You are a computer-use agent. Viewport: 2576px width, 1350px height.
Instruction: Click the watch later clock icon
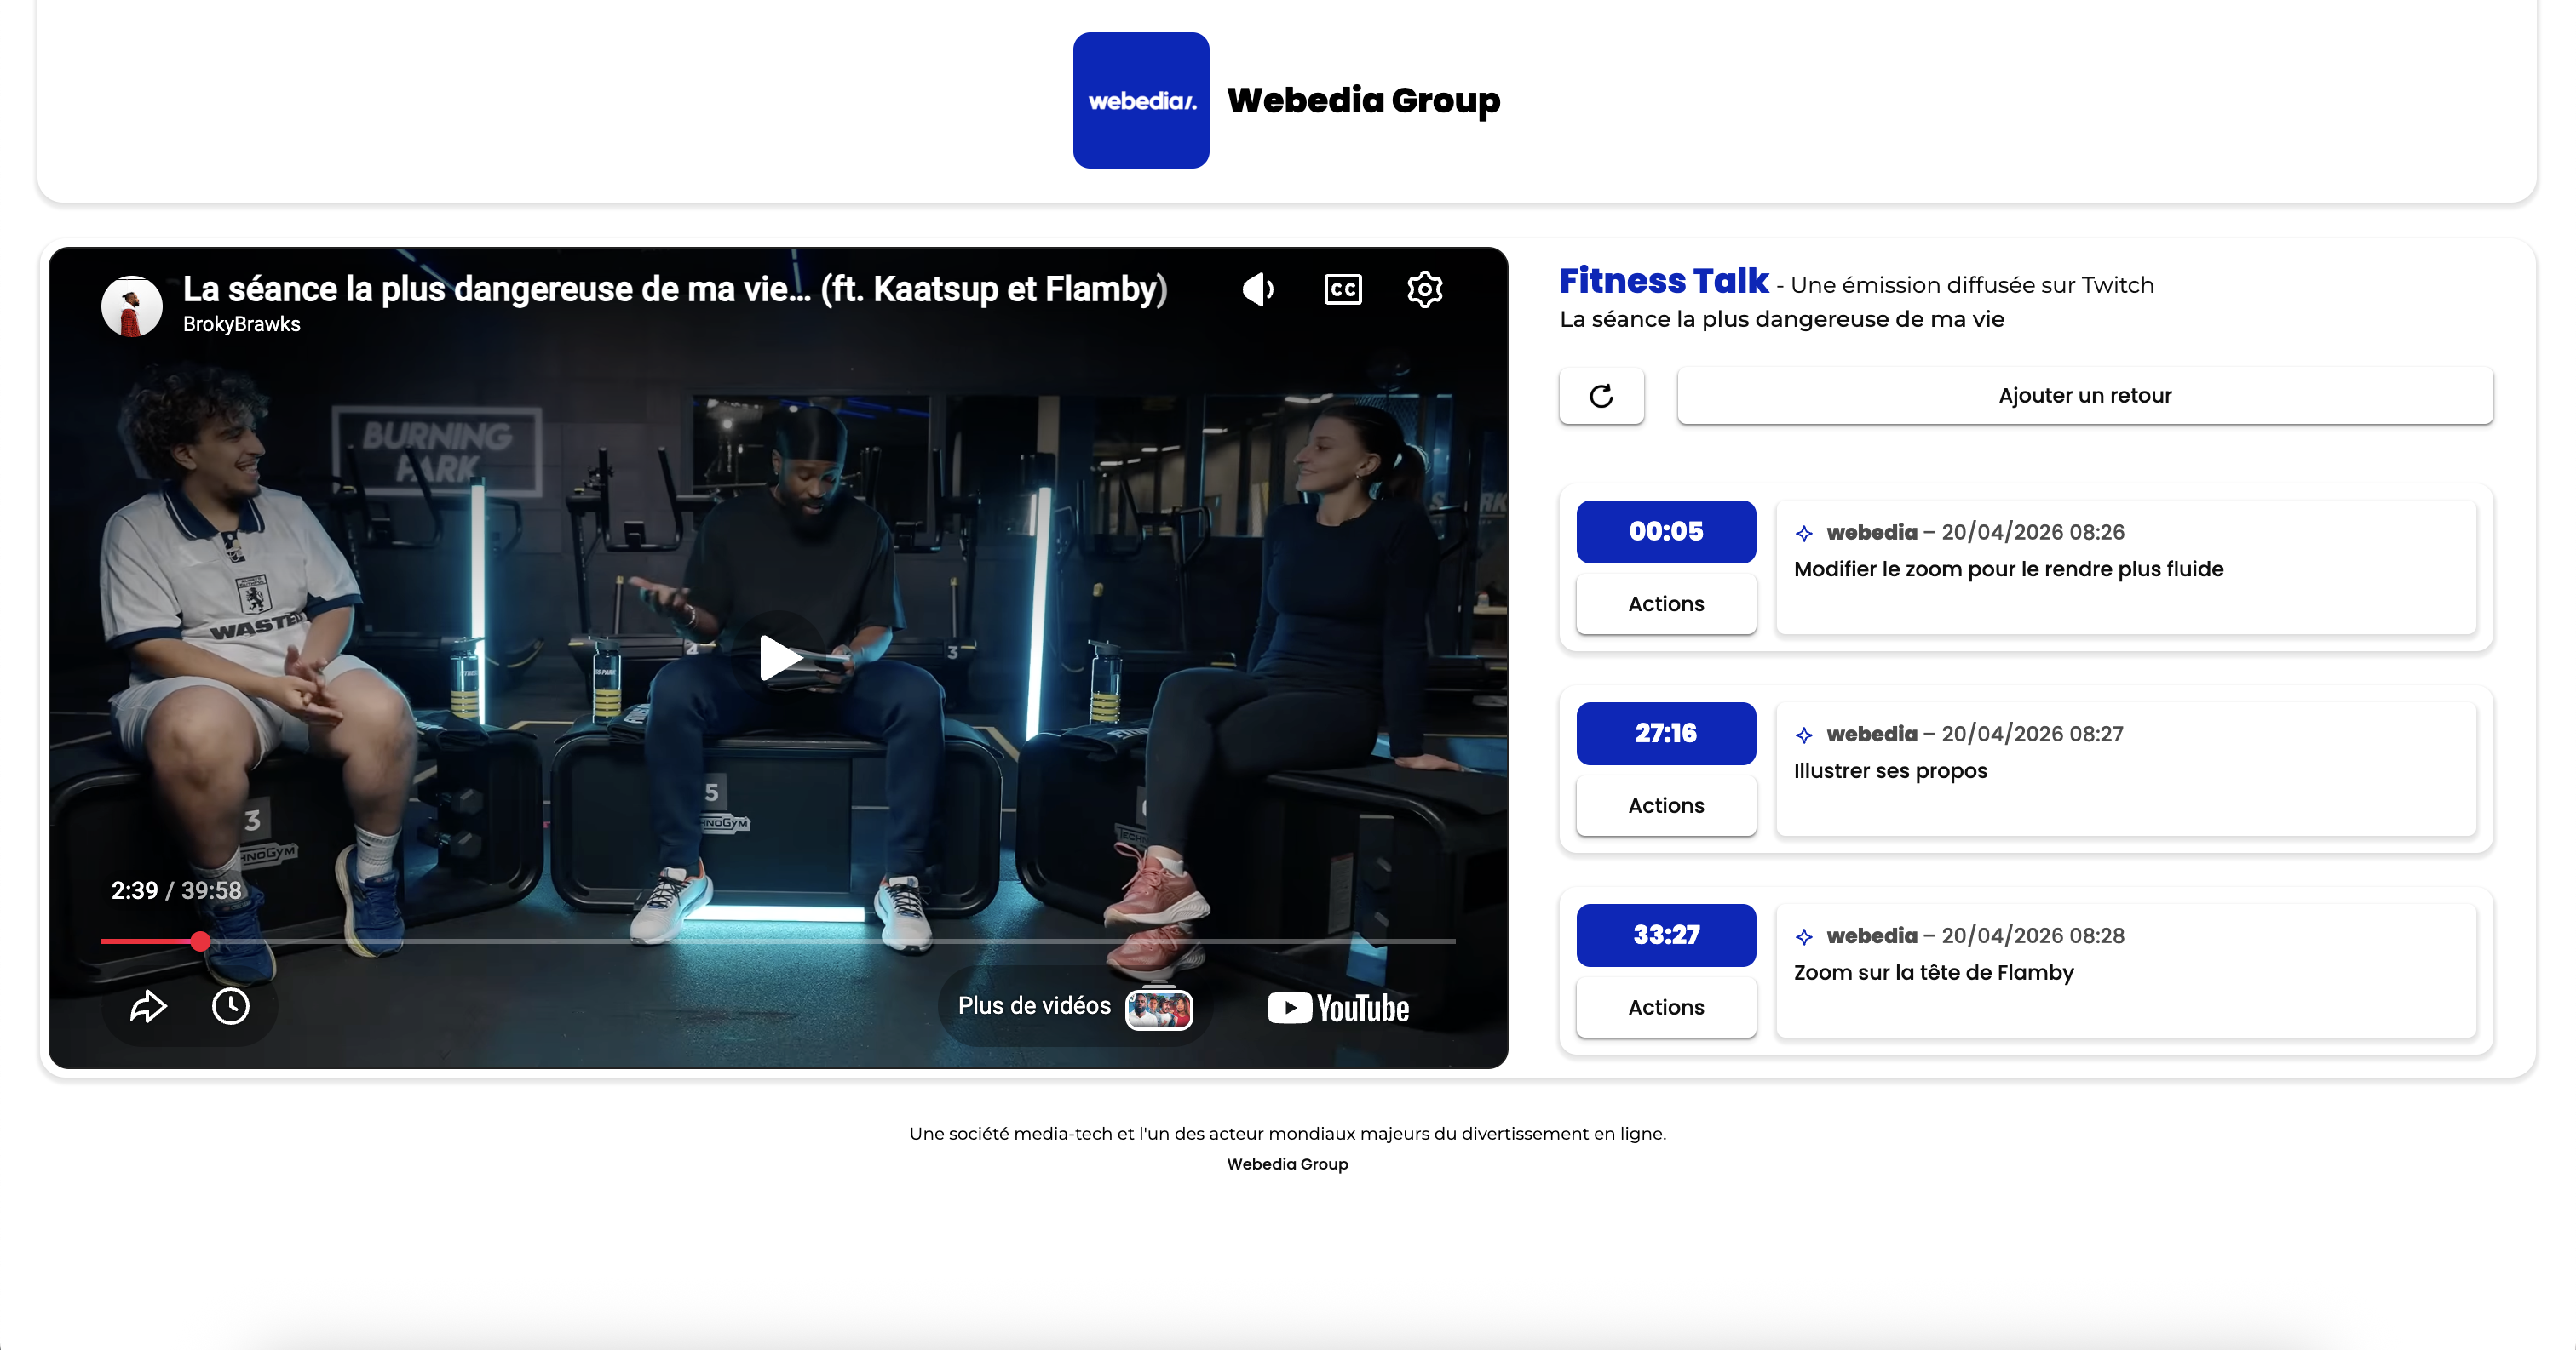231,1006
